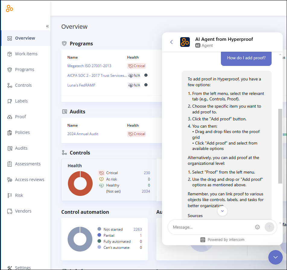The width and height of the screenshot is (287, 270).
Task: Click the AI Agent avatar in chat header
Action: tap(185, 42)
